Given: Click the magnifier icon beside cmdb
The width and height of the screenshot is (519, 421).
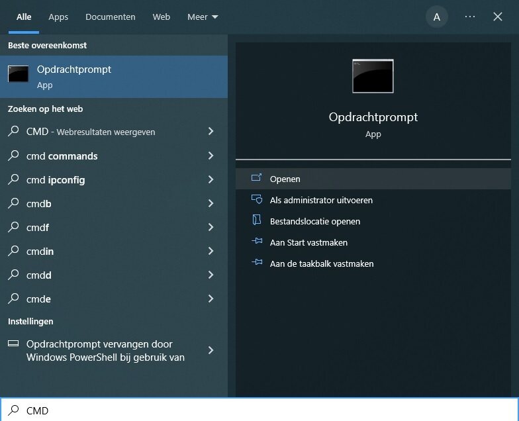Looking at the screenshot, I should coord(13,203).
